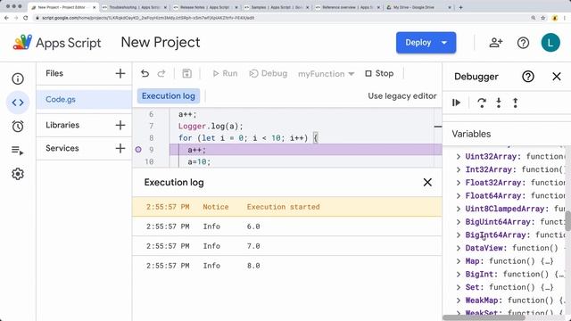This screenshot has width=571, height=321.
Task: Rename the New Project title
Action: 161,42
